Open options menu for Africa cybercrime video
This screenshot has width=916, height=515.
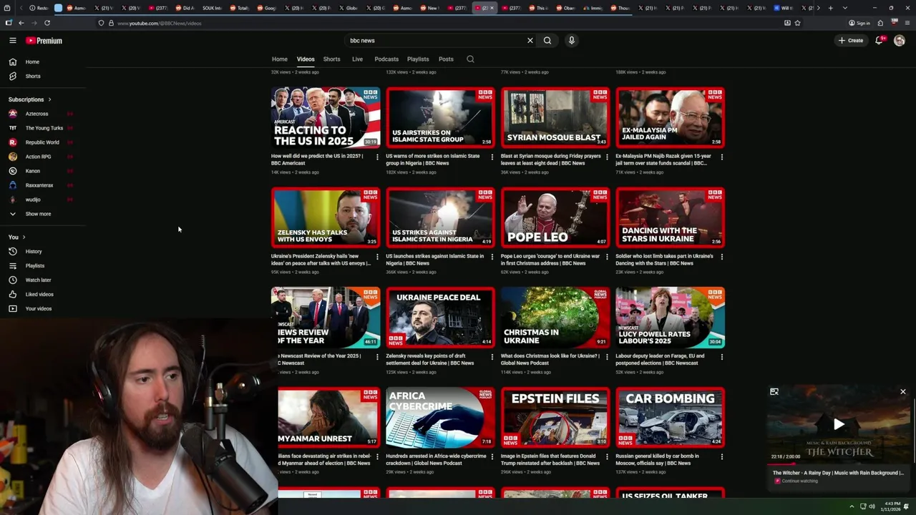pyautogui.click(x=492, y=458)
